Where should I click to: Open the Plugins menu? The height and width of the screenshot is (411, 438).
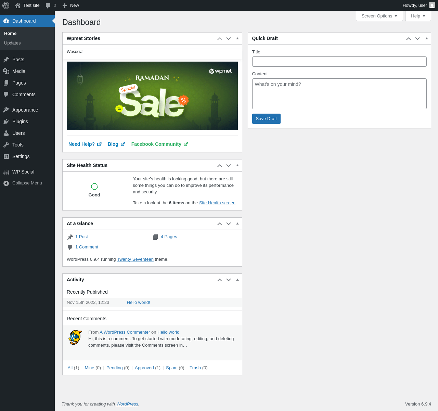pos(27,121)
